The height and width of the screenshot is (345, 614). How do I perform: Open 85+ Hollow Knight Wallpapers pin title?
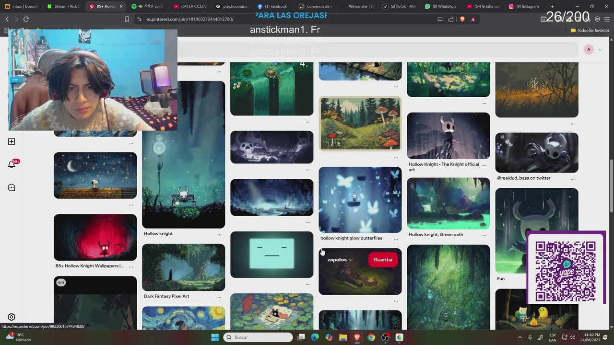pyautogui.click(x=90, y=266)
